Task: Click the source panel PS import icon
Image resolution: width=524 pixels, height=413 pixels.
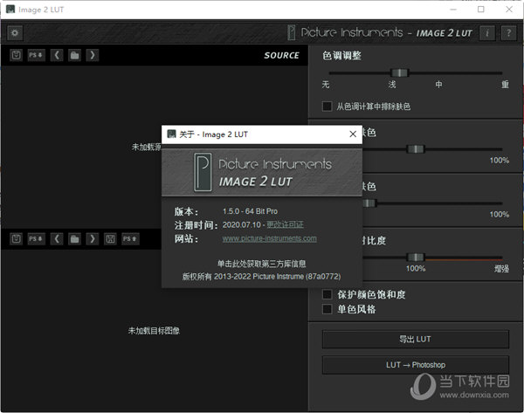Action: tap(36, 55)
